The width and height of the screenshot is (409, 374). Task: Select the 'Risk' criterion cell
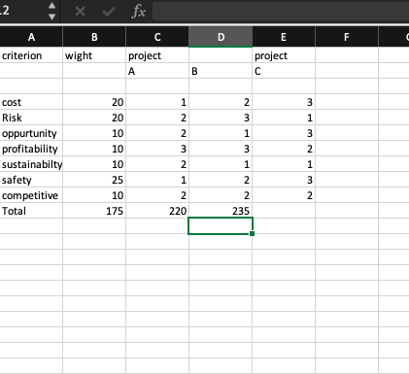[x=31, y=118]
